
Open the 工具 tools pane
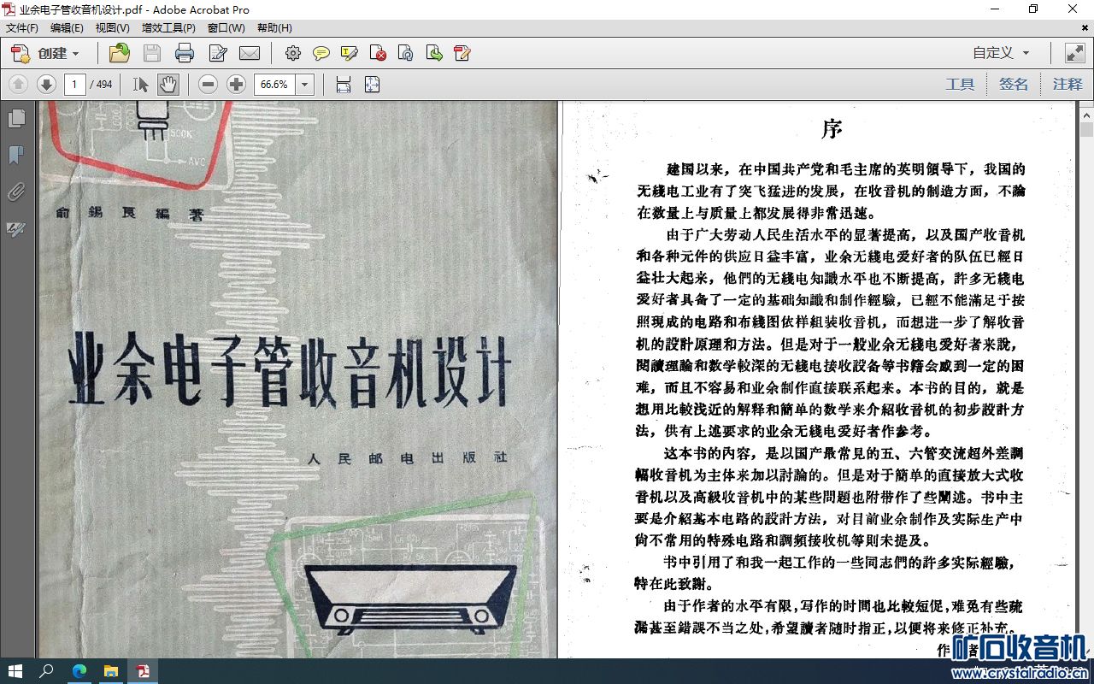[x=960, y=84]
